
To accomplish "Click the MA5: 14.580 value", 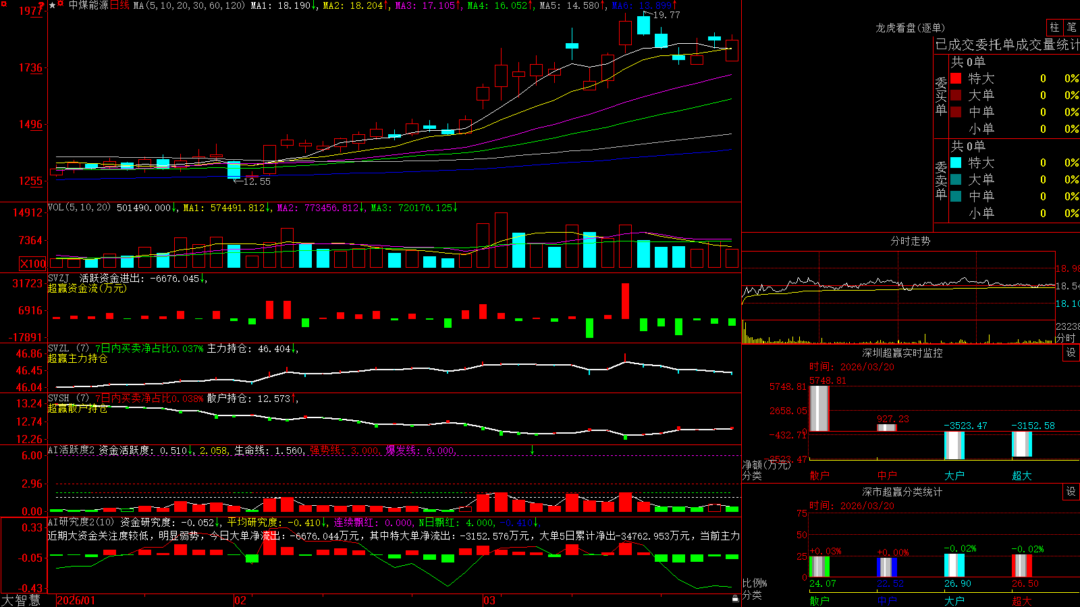I will (x=570, y=5).
